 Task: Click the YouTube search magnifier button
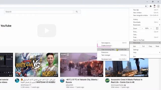coord(77,12)
